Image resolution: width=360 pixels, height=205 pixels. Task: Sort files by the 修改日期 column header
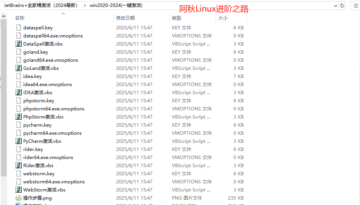[x=125, y=18]
